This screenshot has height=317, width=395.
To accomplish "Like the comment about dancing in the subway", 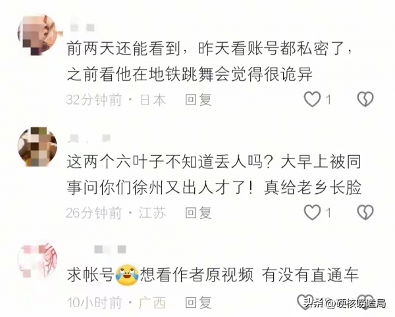I will 312,99.
